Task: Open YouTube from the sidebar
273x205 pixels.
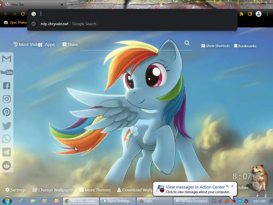Action: [7, 72]
